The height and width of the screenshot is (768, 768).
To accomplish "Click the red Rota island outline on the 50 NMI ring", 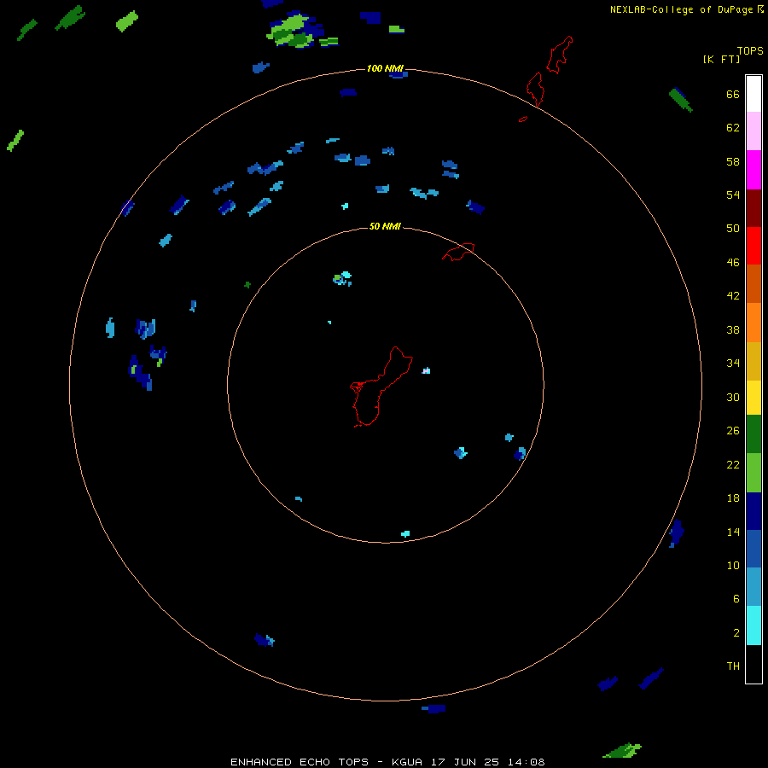I will tap(458, 252).
